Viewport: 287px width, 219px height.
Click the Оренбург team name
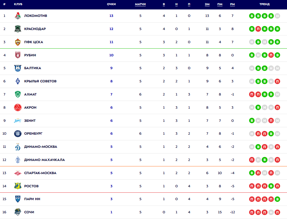tap(33, 134)
